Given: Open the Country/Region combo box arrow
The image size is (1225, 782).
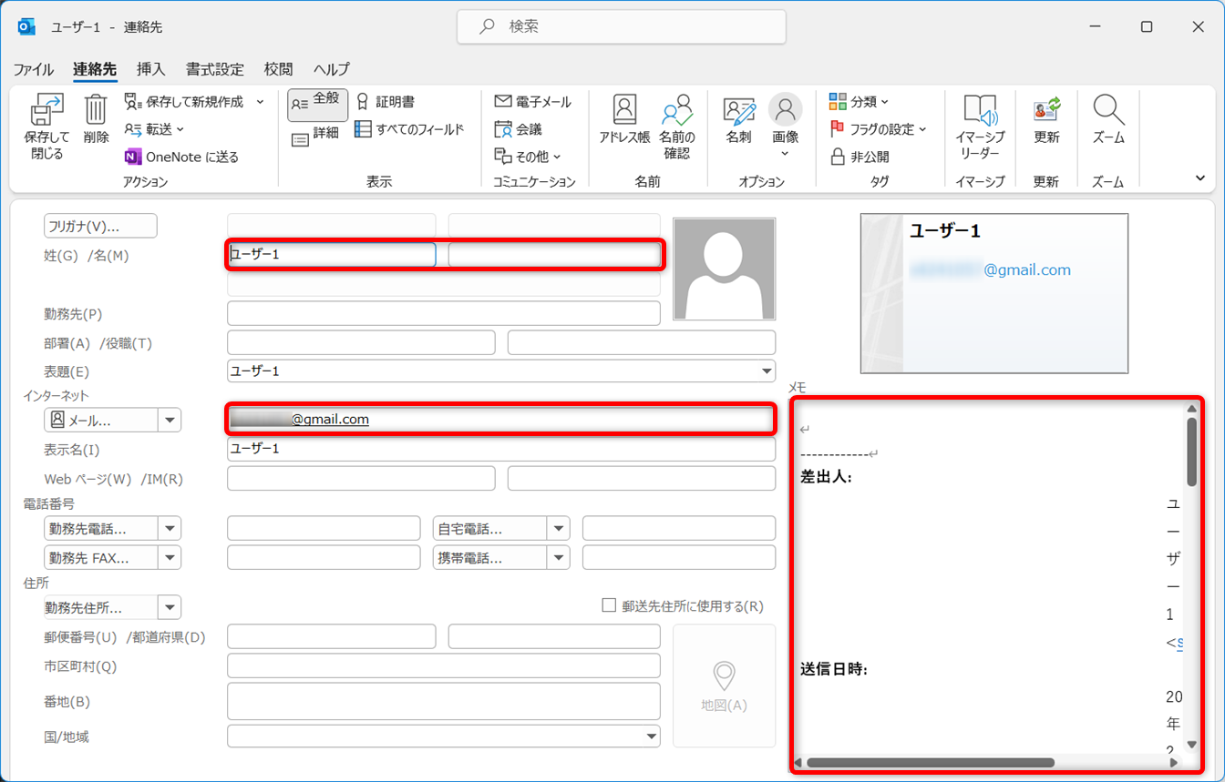Looking at the screenshot, I should coord(652,736).
